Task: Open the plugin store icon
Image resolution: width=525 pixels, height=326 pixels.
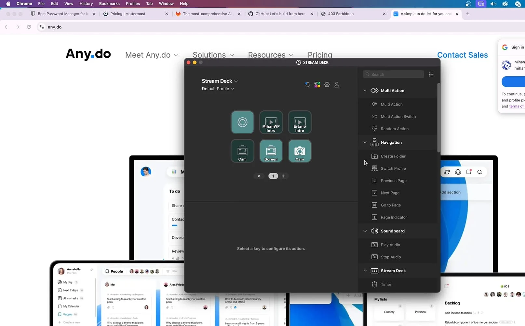Action: pos(317,84)
